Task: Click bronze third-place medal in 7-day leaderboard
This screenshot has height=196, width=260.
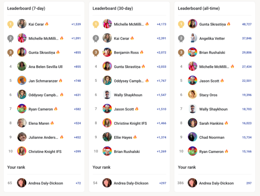Action: click(10, 53)
